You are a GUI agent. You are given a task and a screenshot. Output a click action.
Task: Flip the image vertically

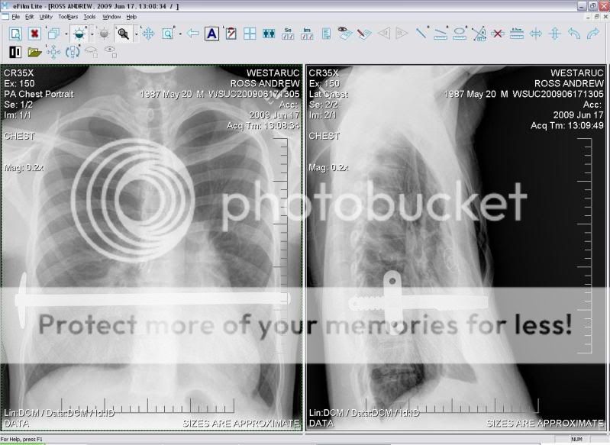[x=555, y=34]
